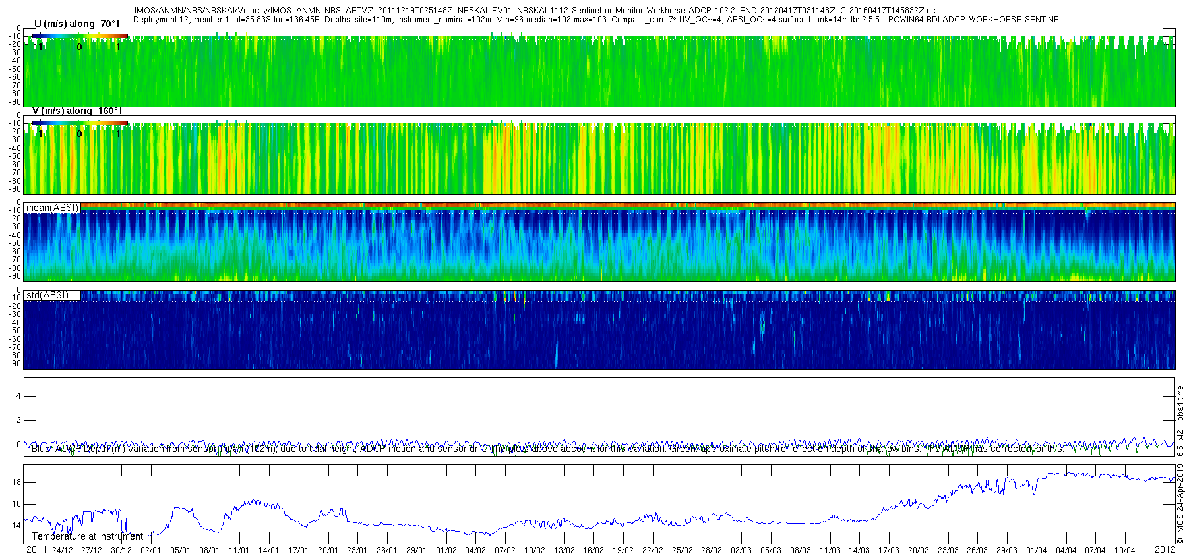Click the '05/03' date tick label
Screen dimensions: 1187x560
pos(771,551)
